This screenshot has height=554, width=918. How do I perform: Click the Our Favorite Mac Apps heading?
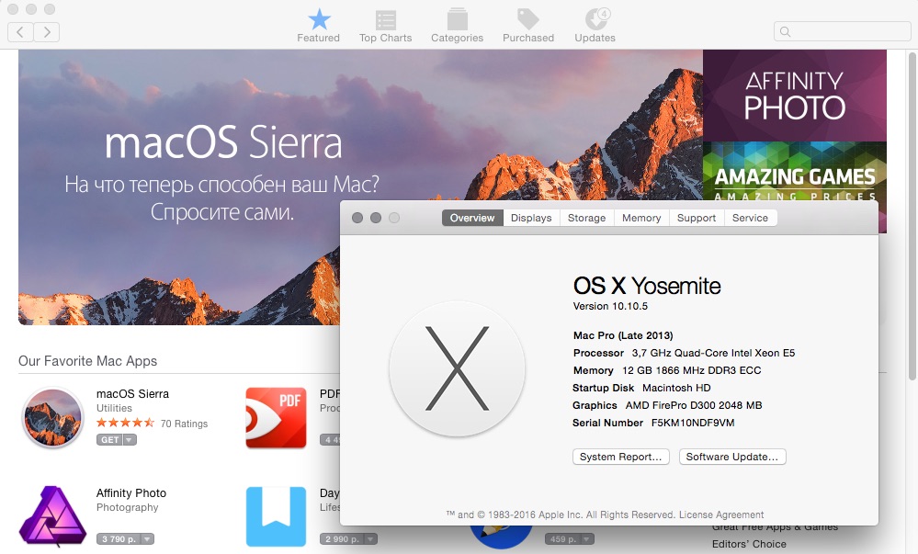click(88, 361)
